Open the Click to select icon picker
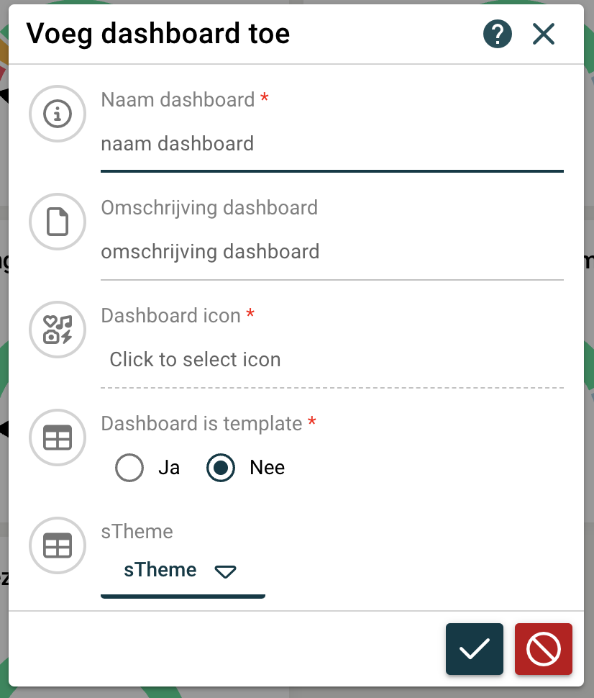Screen dimensions: 594x698 [195, 360]
